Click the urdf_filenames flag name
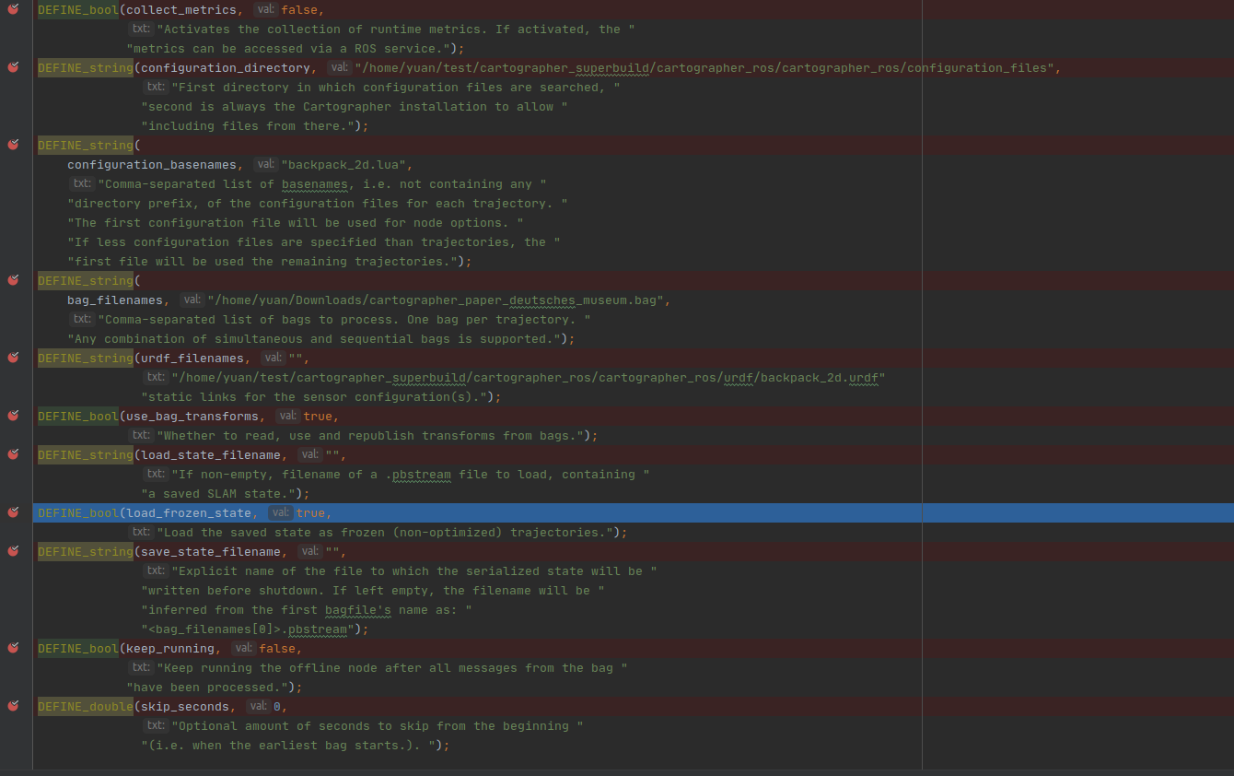Screen dimensions: 1234x776 tap(192, 358)
